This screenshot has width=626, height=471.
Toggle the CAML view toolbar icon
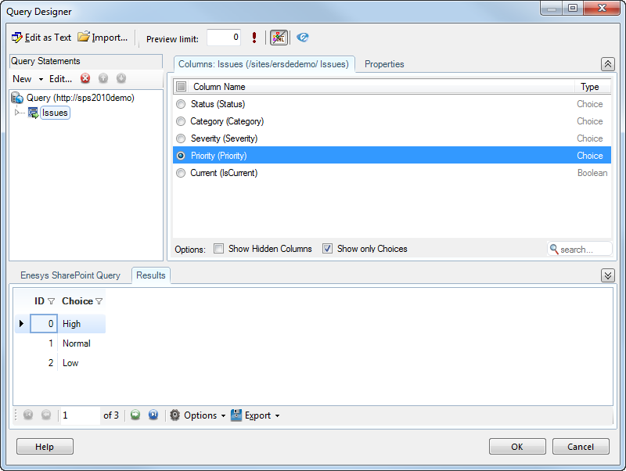point(279,38)
